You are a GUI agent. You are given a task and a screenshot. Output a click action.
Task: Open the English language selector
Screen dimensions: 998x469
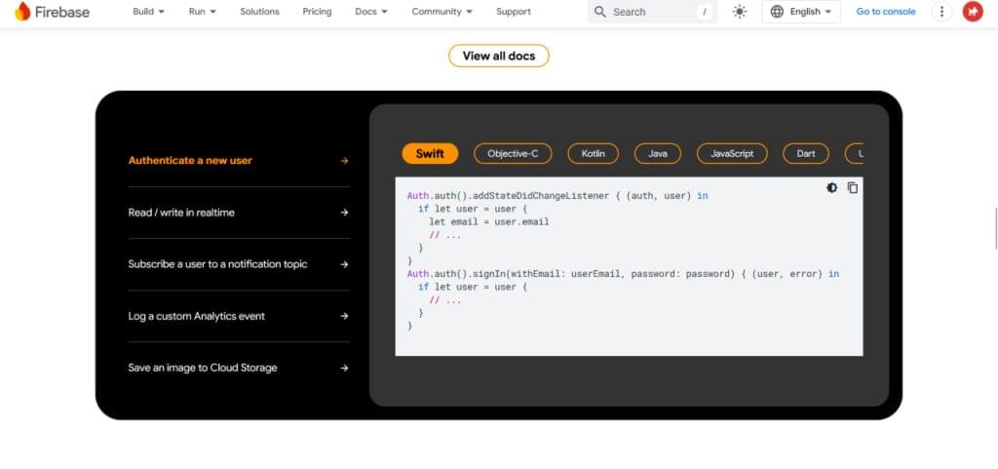(x=801, y=12)
